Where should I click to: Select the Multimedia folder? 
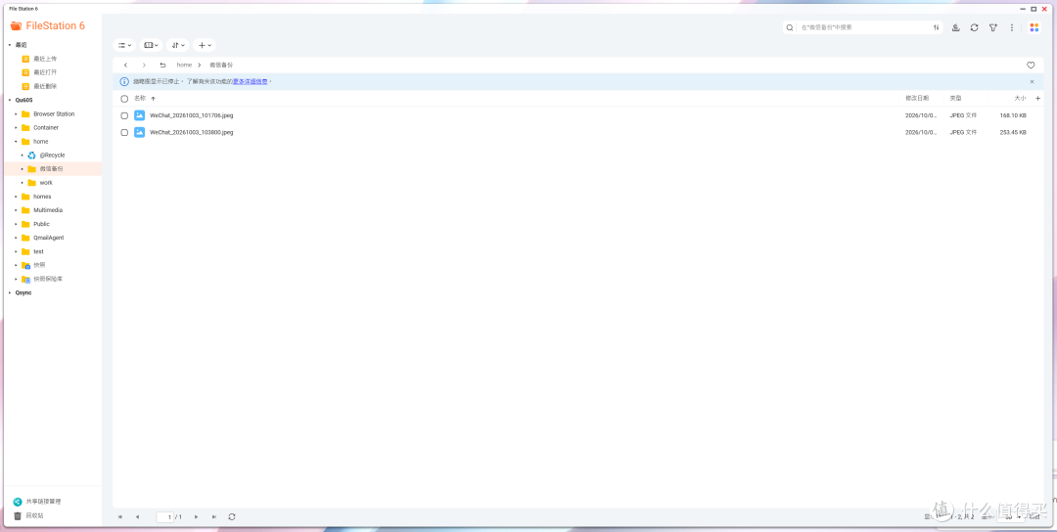pos(48,210)
